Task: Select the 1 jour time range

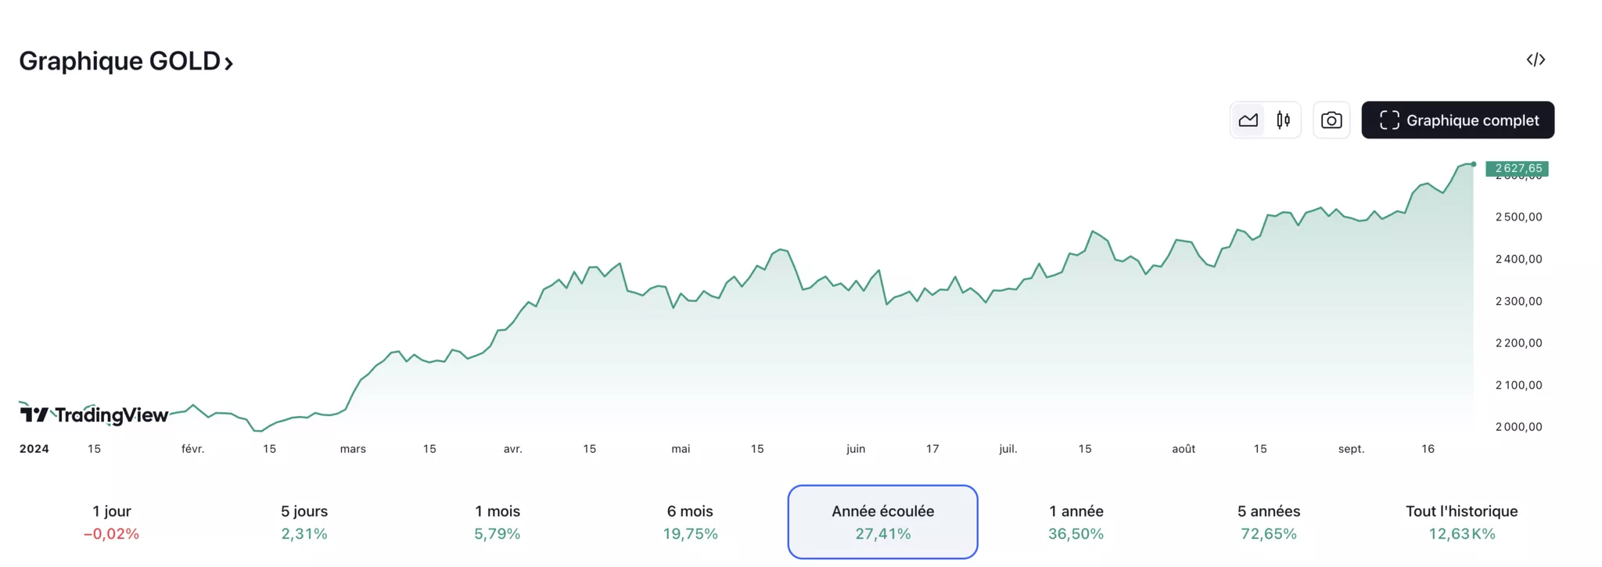Action: [112, 522]
